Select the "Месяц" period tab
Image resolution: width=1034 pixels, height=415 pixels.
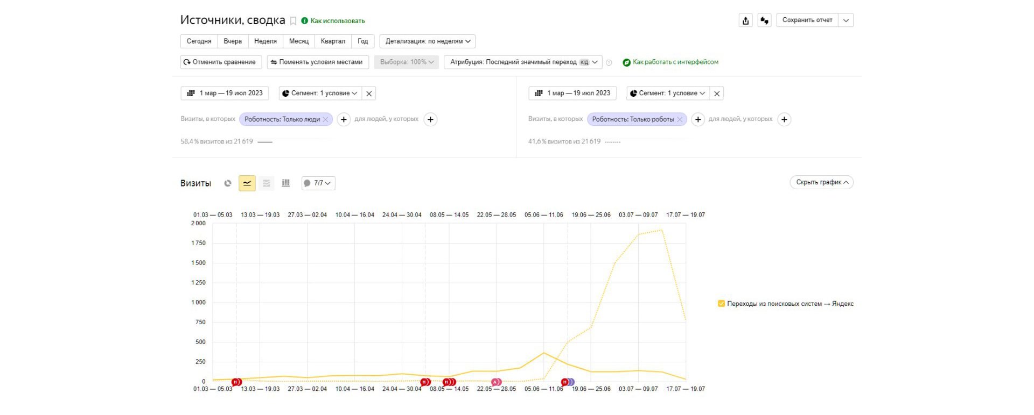[298, 41]
